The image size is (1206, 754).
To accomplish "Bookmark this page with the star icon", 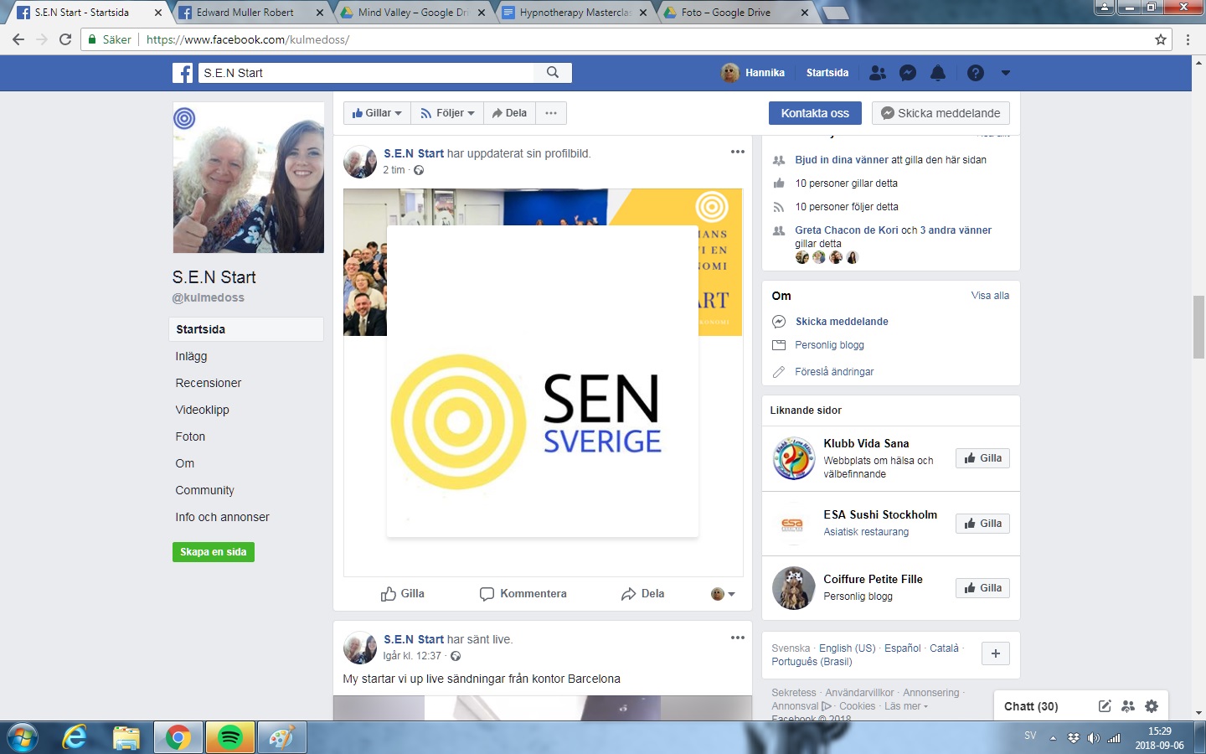I will click(1161, 39).
